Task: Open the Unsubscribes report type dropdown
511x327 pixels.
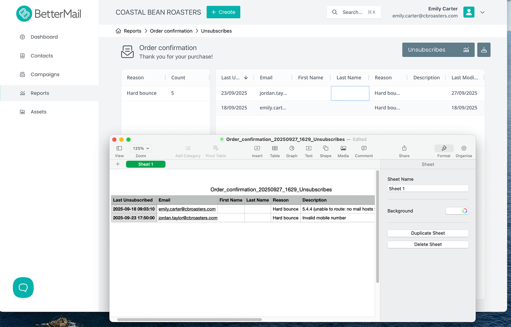Action: tap(438, 50)
